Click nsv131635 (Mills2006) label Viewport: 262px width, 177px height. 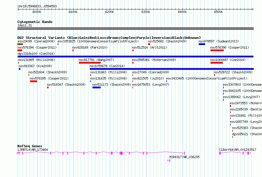pyautogui.click(x=109, y=78)
